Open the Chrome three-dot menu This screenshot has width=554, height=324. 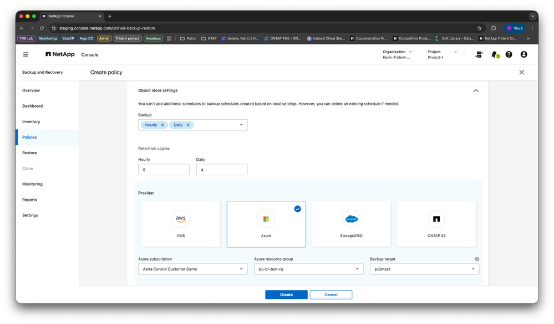pyautogui.click(x=532, y=28)
